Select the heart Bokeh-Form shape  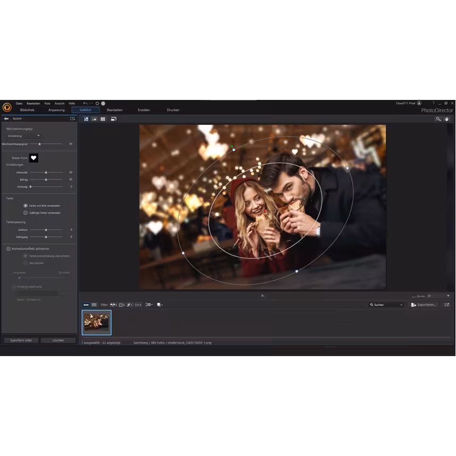point(33,158)
